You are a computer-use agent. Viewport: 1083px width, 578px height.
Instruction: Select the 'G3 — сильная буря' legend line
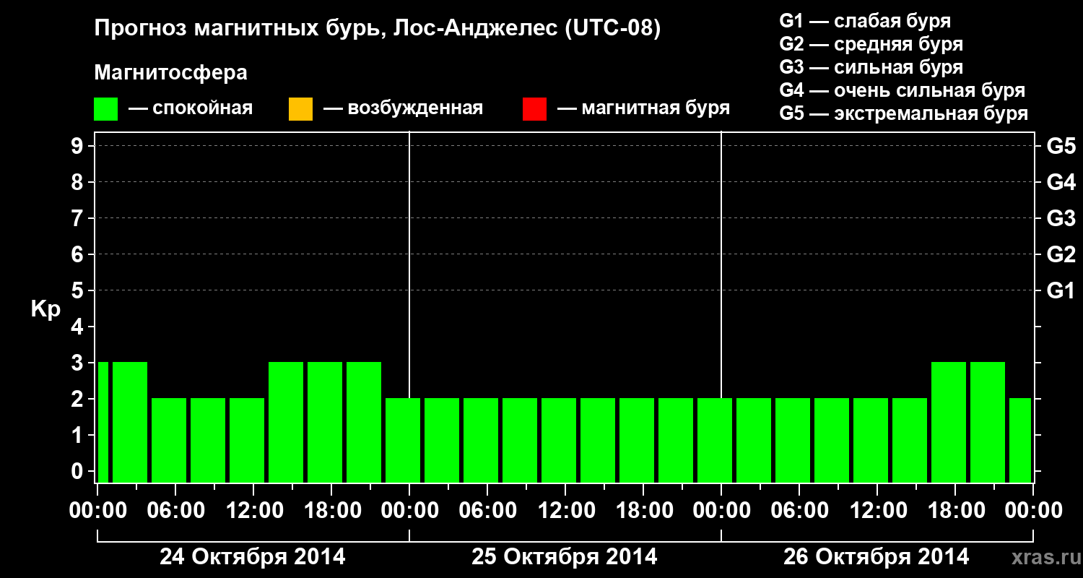pyautogui.click(x=871, y=67)
